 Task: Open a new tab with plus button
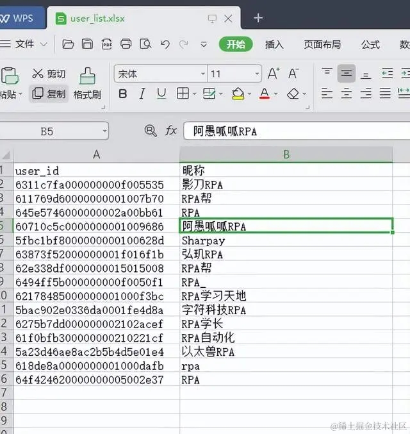tap(258, 18)
